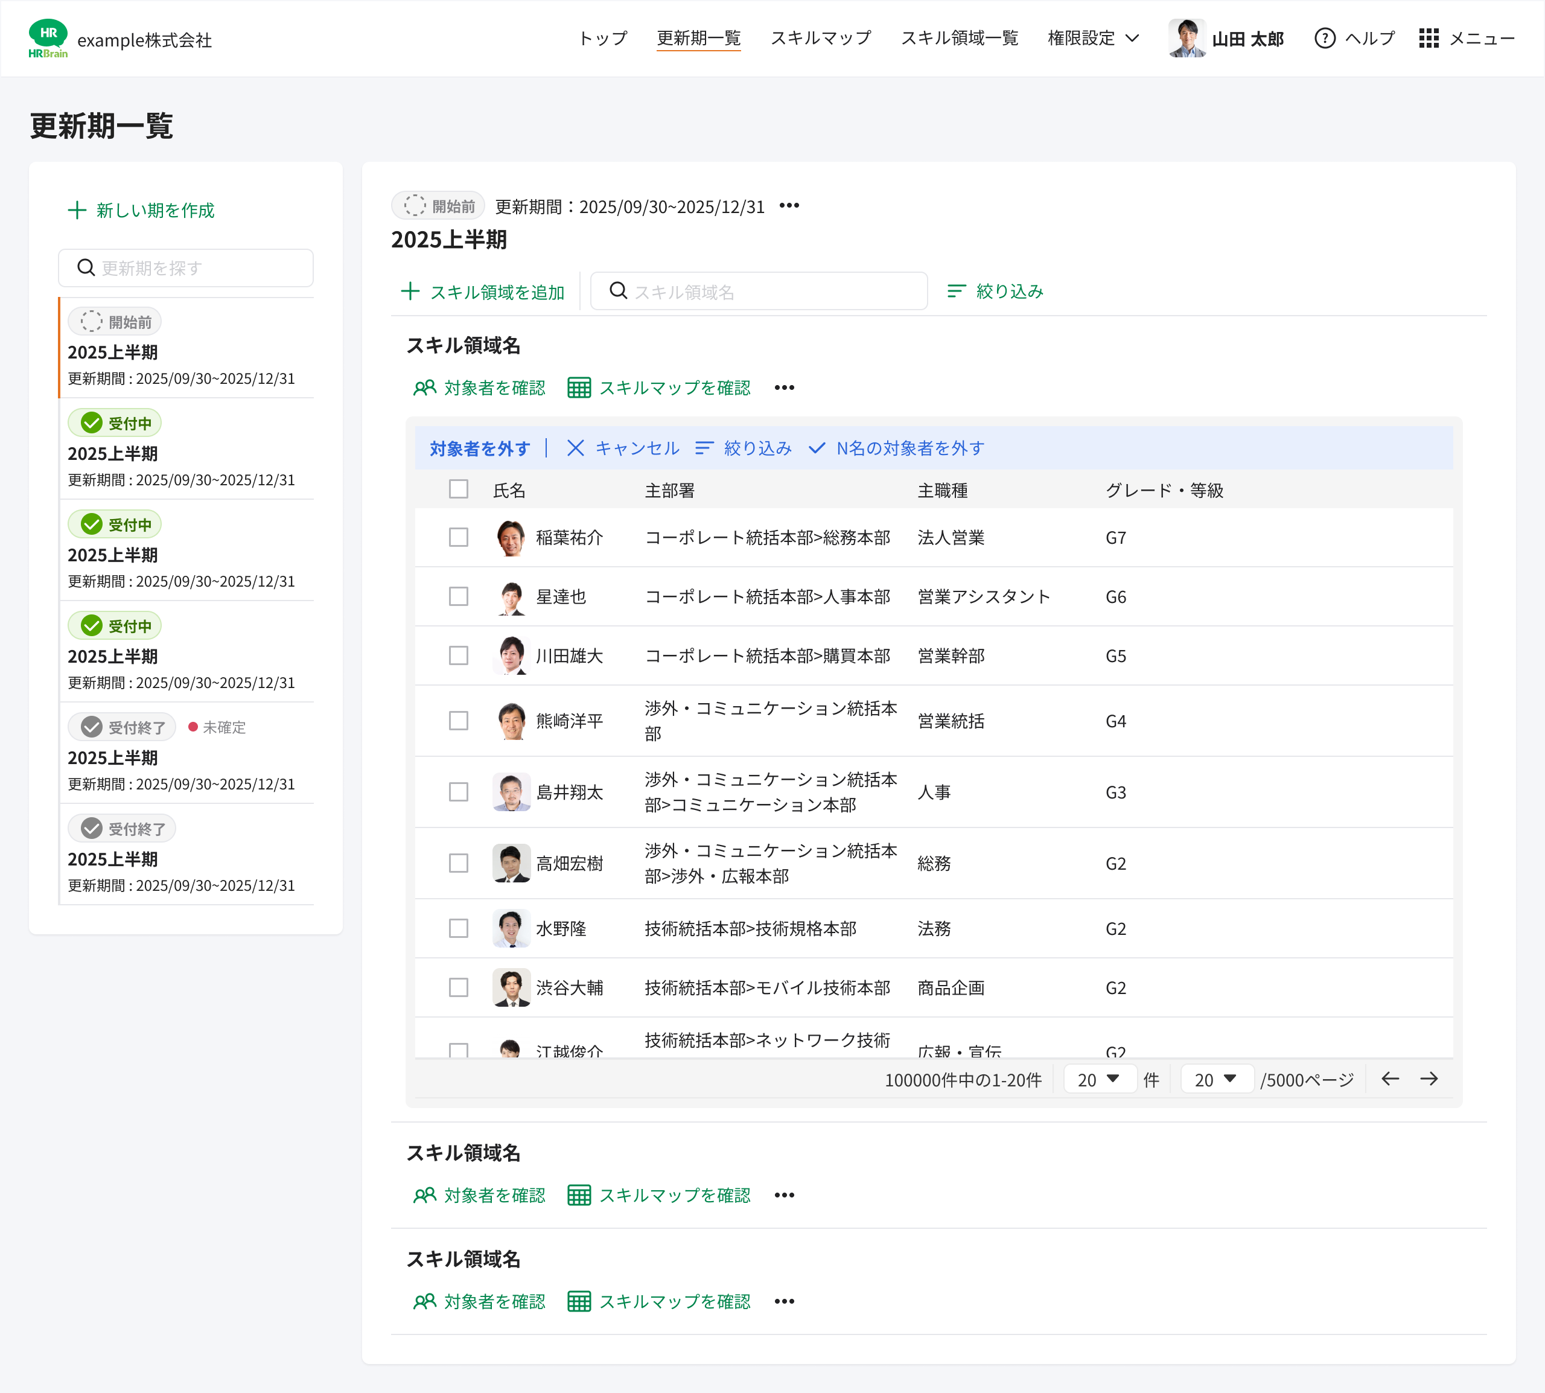1545x1393 pixels.
Task: Click 技術統括本部>モバイル技術本部 department cell
Action: [x=768, y=988]
